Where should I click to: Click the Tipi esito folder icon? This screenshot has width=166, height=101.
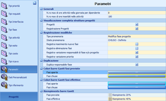click(4, 45)
